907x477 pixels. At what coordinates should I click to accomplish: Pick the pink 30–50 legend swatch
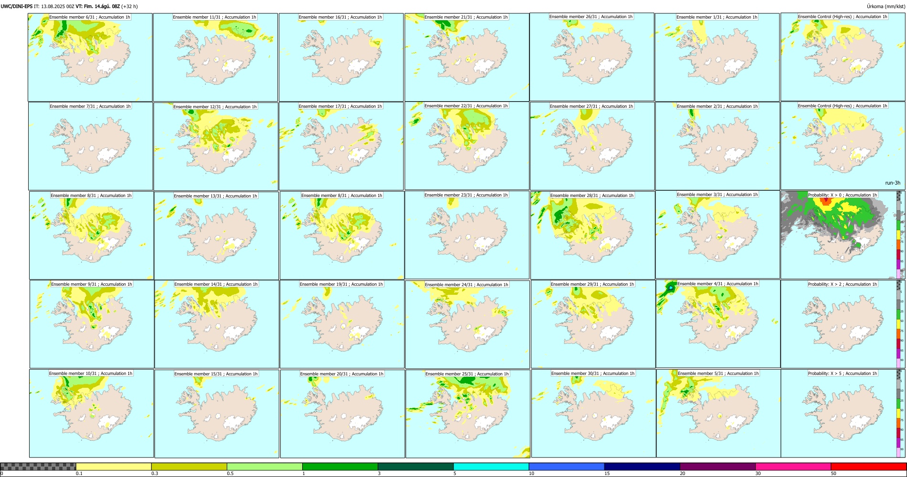coord(793,467)
